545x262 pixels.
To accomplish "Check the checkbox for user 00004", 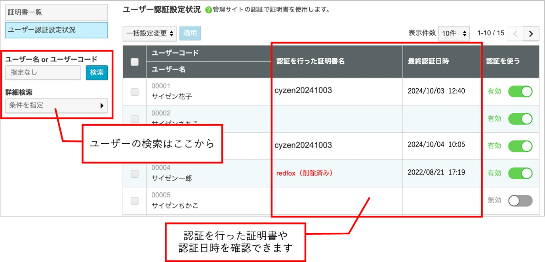I will click(135, 174).
